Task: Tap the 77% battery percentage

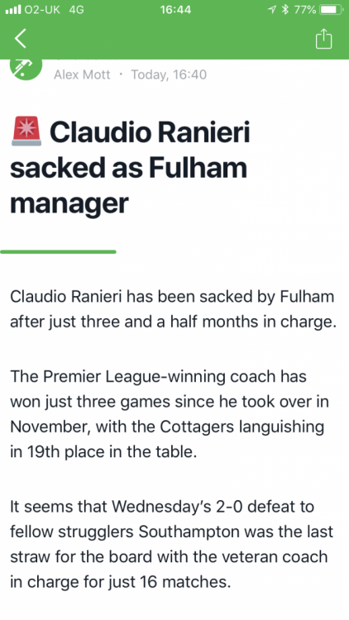Action: coord(305,10)
